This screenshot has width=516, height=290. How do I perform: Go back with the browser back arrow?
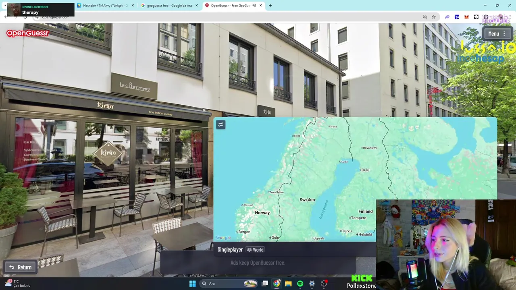click(6, 17)
